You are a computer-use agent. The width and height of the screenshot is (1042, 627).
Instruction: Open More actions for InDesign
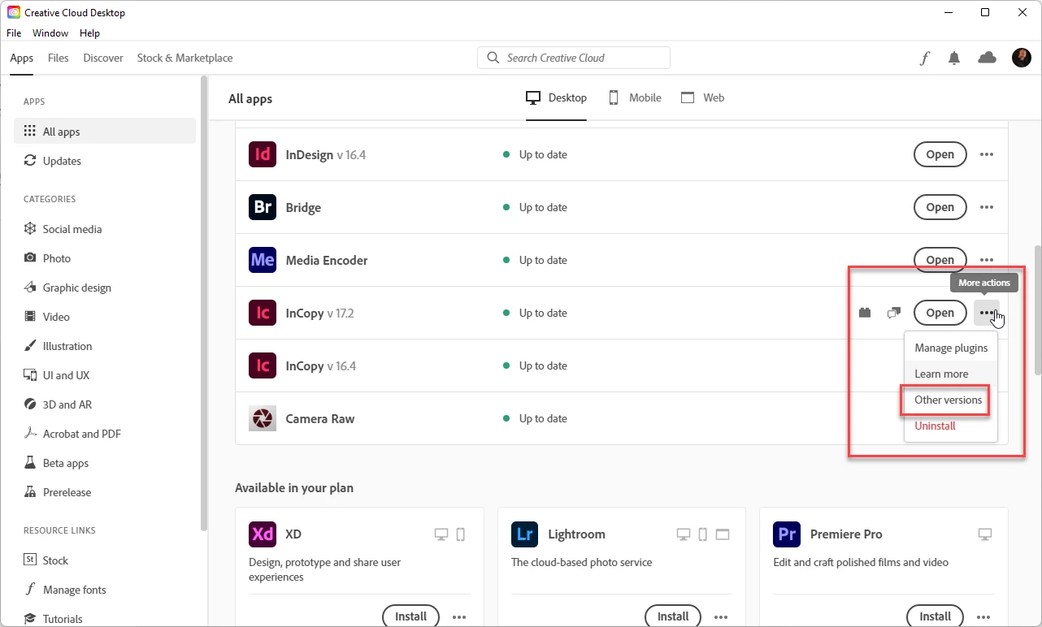pyautogui.click(x=987, y=154)
